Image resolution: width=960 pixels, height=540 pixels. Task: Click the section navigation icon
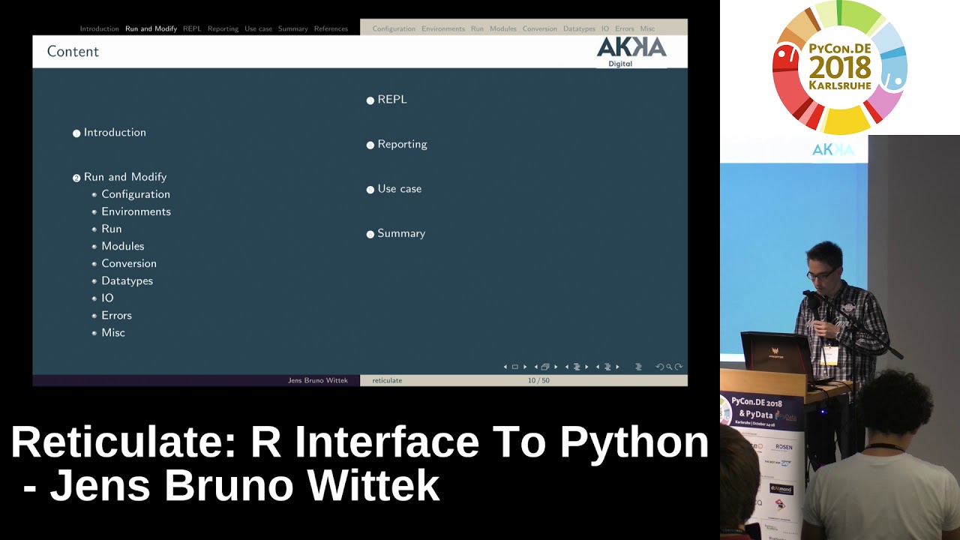tap(607, 367)
